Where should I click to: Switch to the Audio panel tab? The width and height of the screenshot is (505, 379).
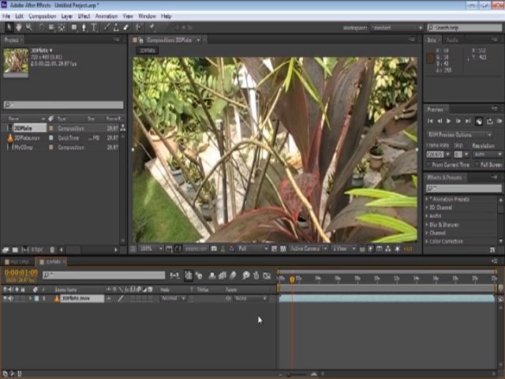(x=452, y=40)
